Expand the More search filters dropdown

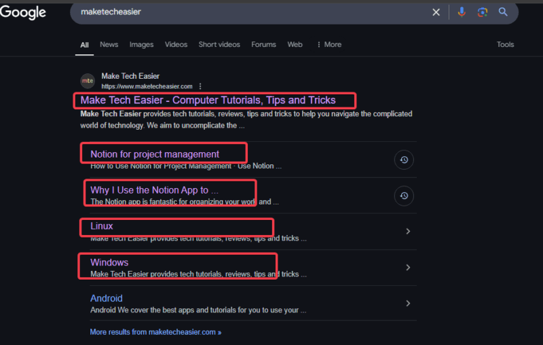329,45
